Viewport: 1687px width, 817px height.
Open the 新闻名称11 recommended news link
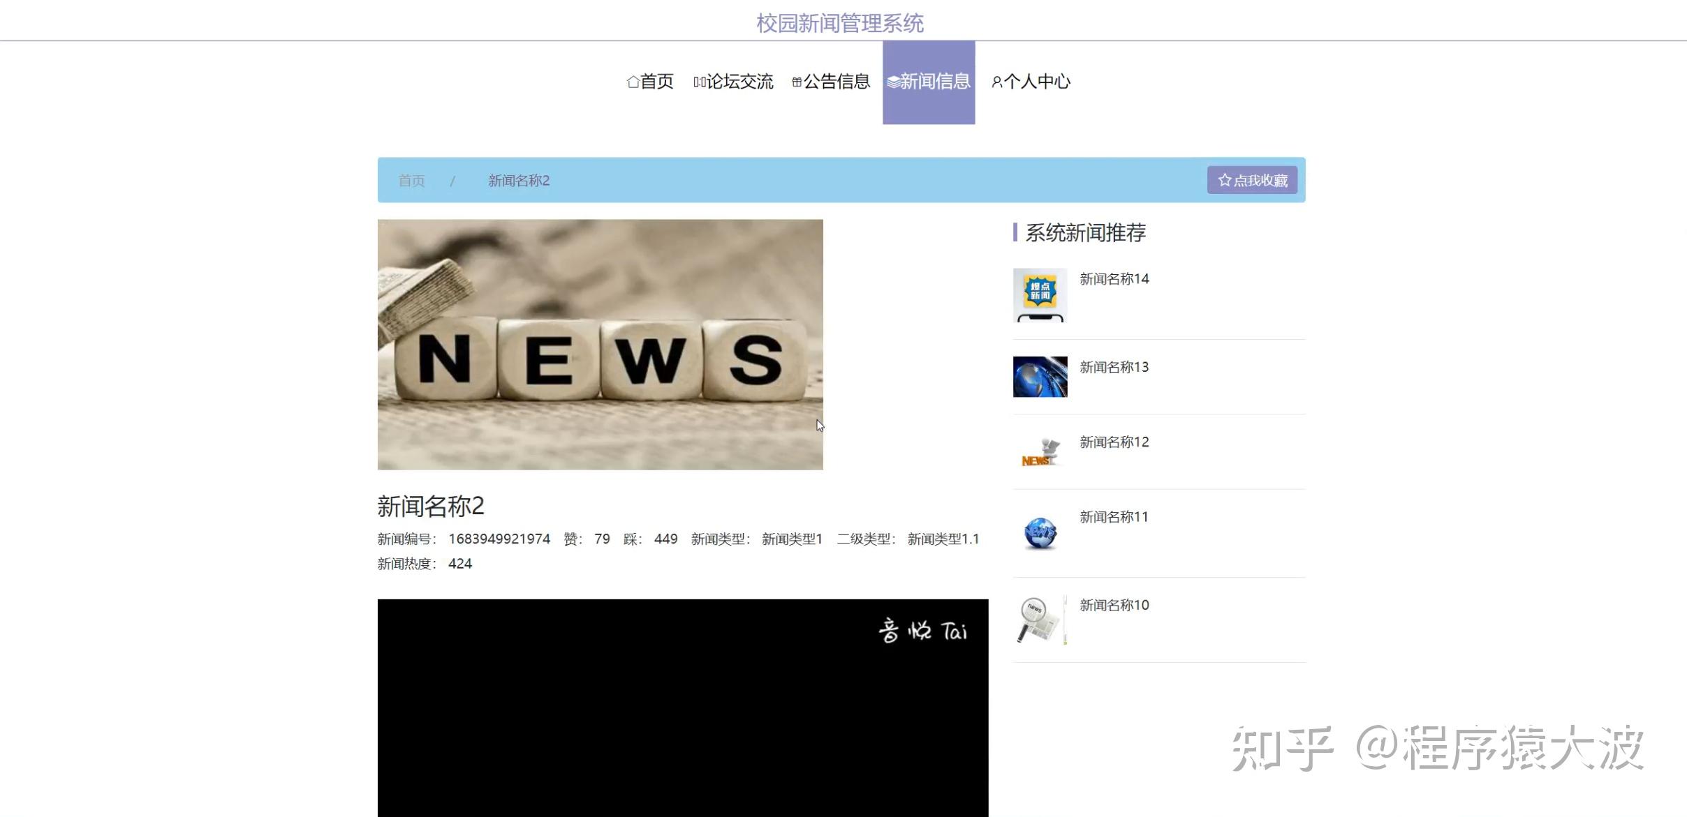pos(1114,517)
